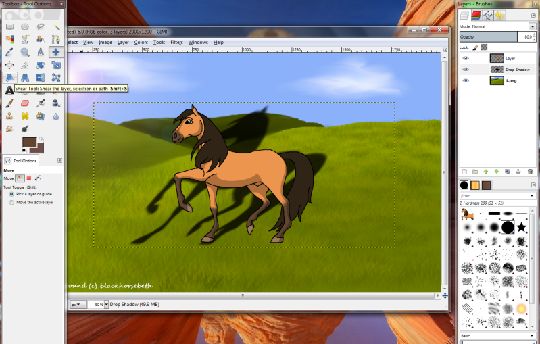Select the Cage Transform tool

coord(56,78)
